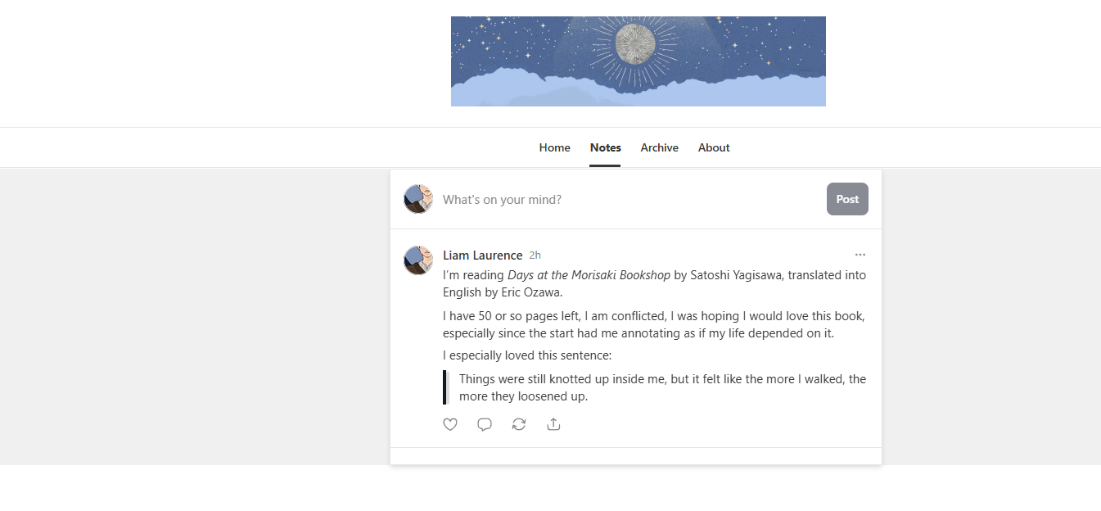Focus the What's on your mind field

630,199
